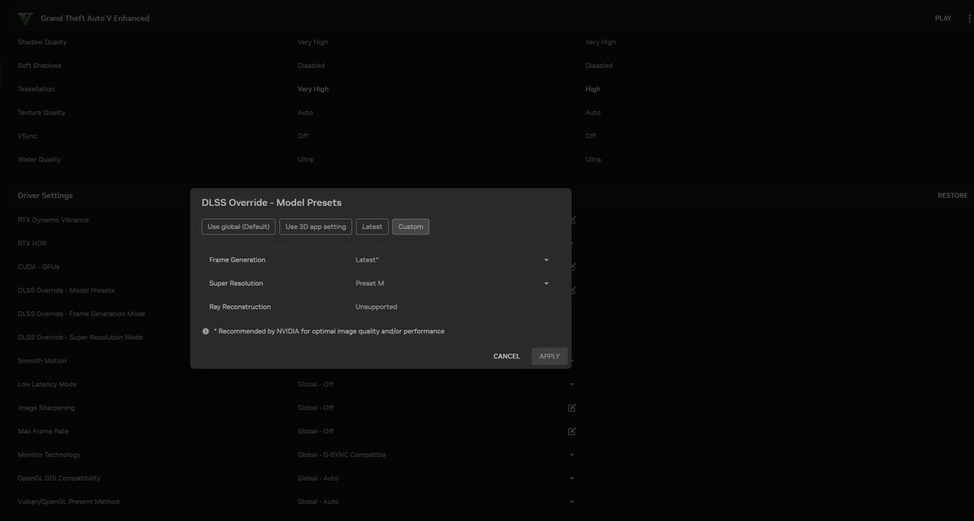974x521 pixels.
Task: Click the Preset M Super Resolution value
Action: (370, 283)
